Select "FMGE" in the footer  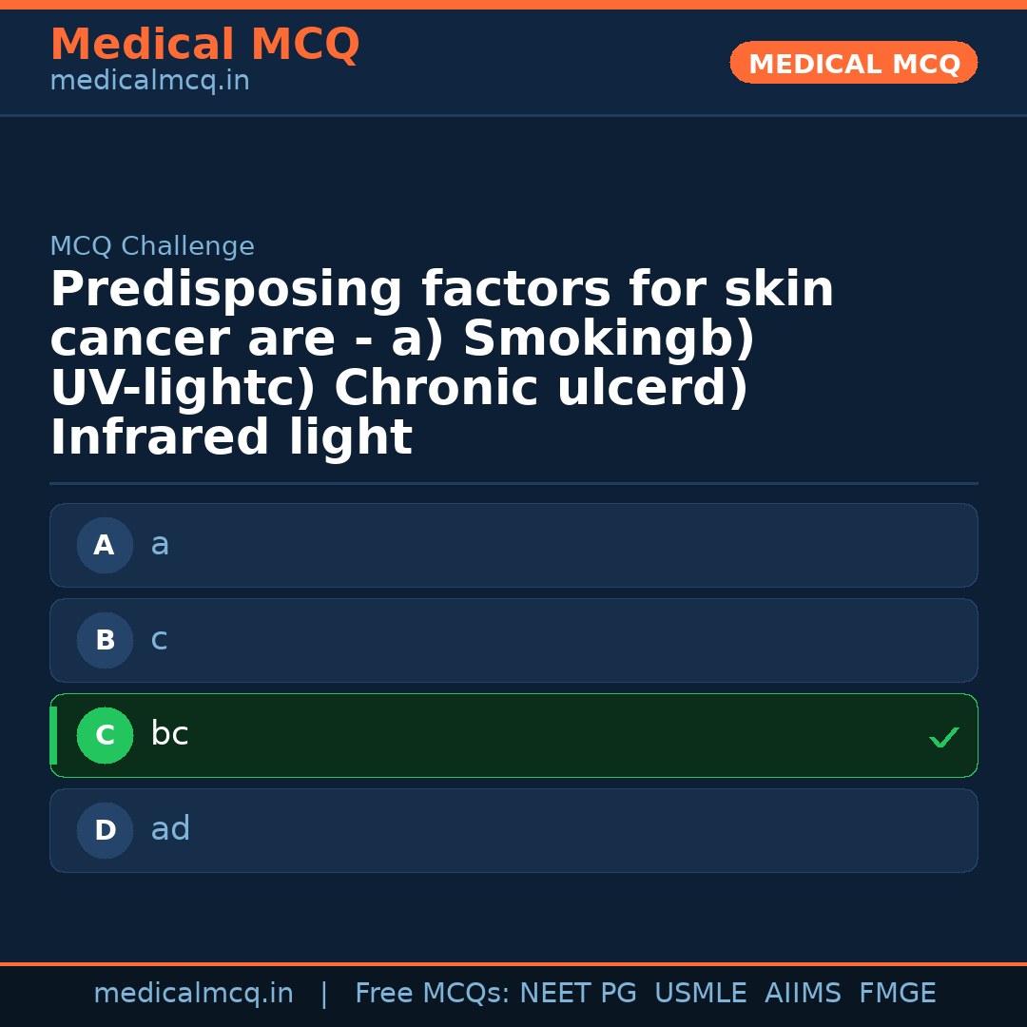pyautogui.click(x=897, y=994)
